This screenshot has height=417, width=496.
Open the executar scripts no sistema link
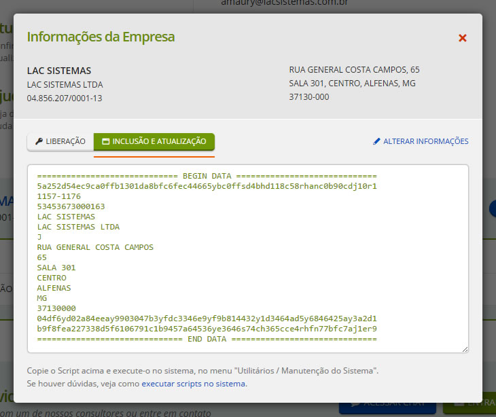(193, 384)
